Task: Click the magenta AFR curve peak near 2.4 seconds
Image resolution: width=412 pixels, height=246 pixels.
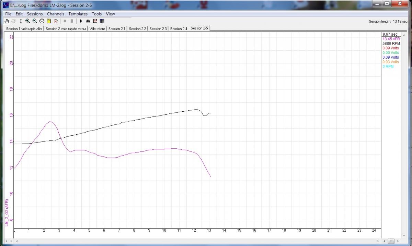Action: [50, 122]
